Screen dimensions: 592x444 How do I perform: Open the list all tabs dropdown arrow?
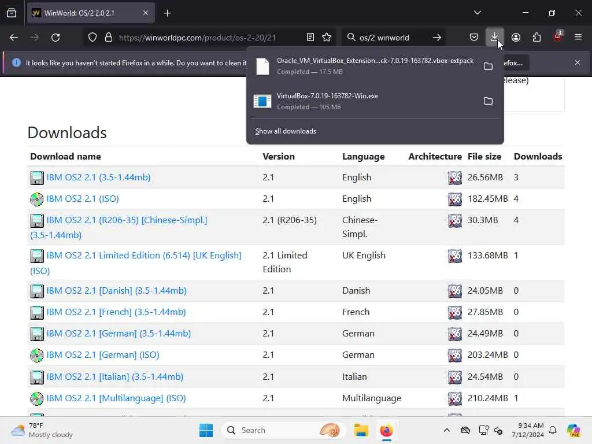(477, 13)
